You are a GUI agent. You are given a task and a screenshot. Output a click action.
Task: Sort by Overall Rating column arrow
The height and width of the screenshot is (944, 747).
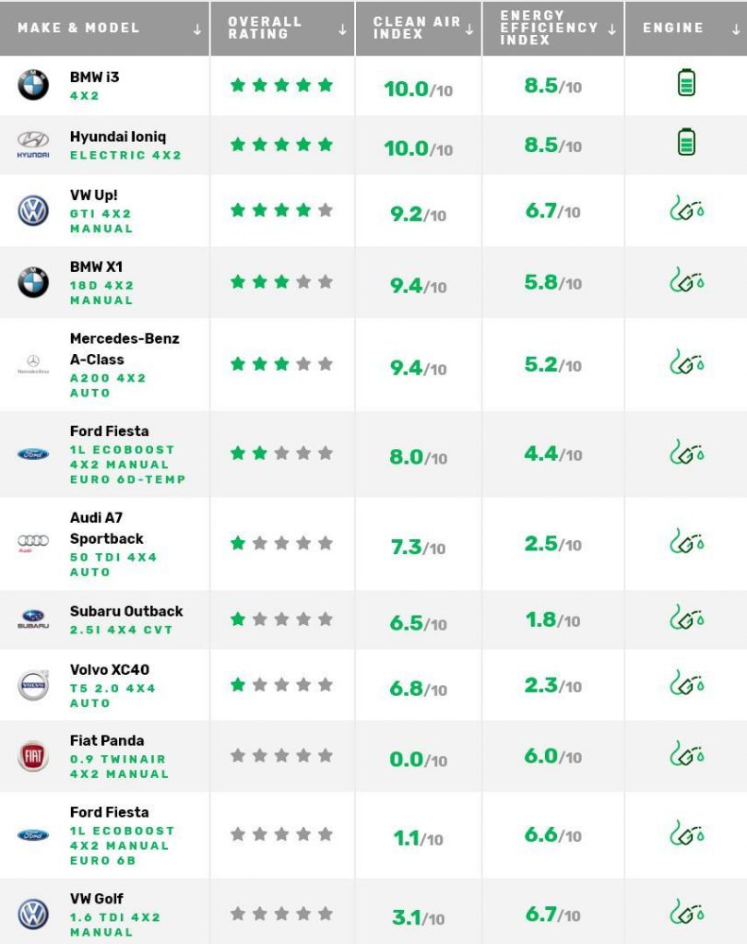click(342, 29)
